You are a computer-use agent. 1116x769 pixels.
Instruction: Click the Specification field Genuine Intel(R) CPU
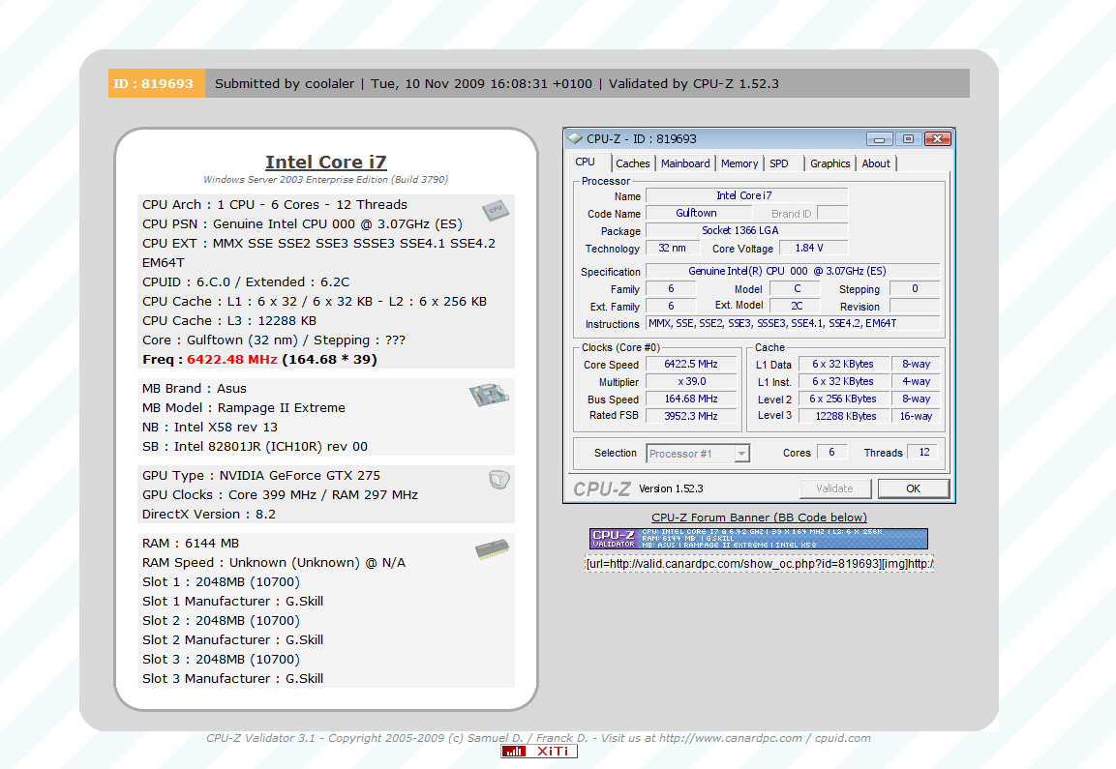coord(792,271)
